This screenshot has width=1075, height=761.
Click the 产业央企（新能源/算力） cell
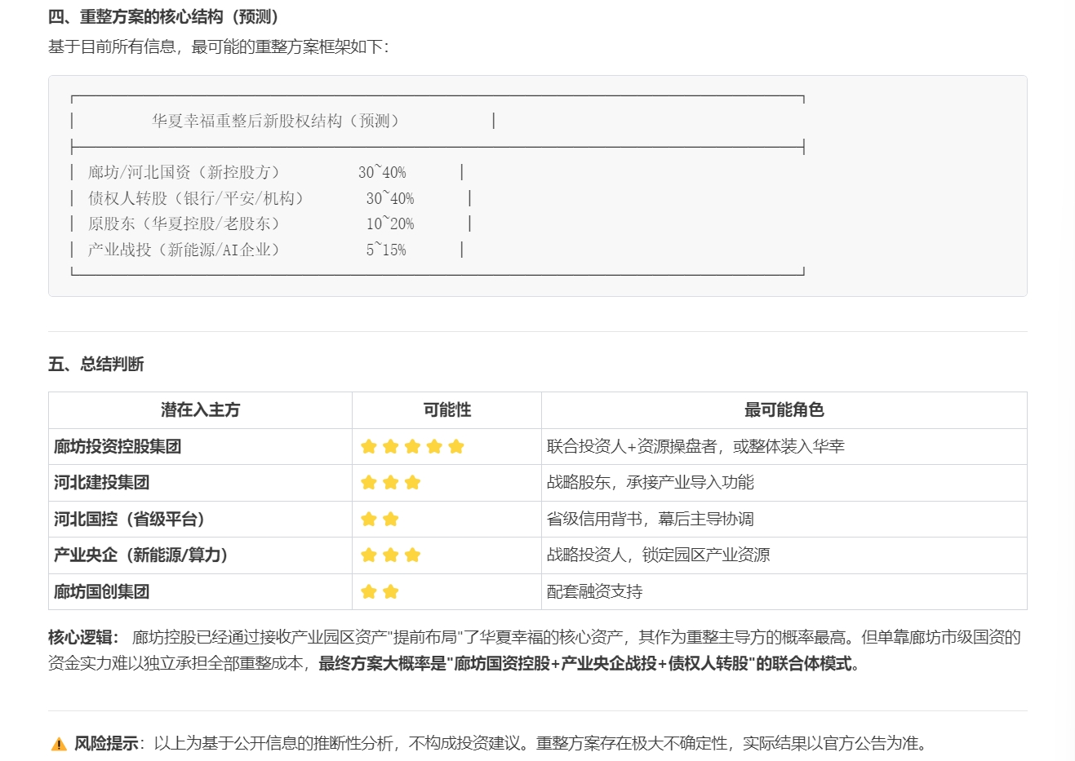[x=200, y=555]
